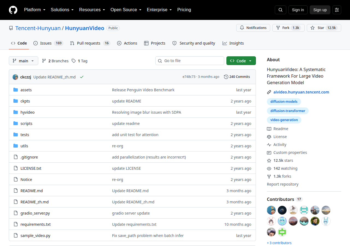Image resolution: width=350 pixels, height=246 pixels.
Task: Open the search magnifier icon
Action: coord(281,10)
